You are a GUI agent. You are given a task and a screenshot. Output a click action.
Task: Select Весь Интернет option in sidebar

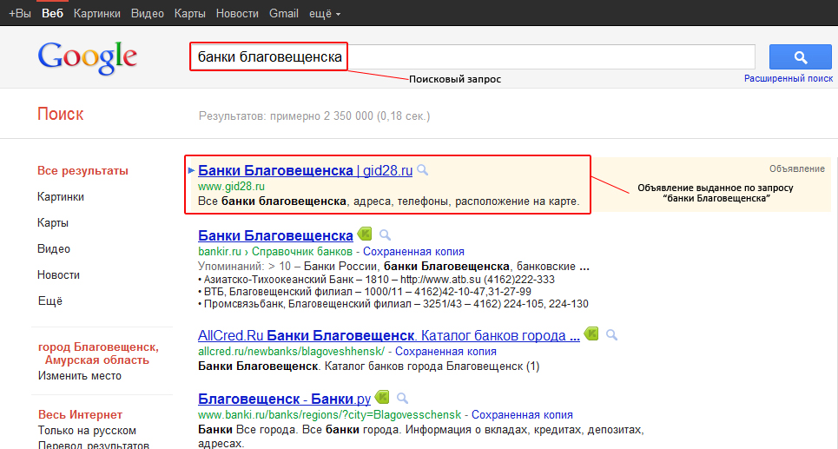(80, 415)
